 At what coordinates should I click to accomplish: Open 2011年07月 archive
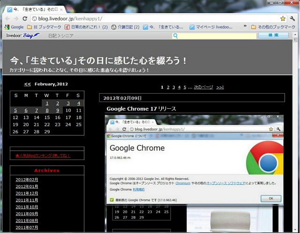27,227
